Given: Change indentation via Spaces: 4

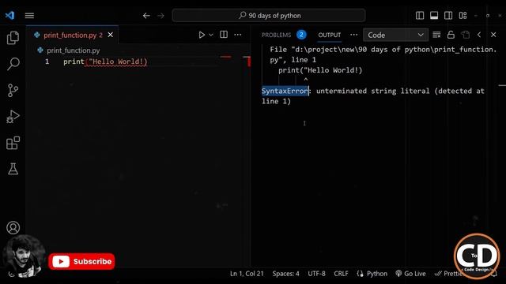Looking at the screenshot, I should click(x=285, y=274).
